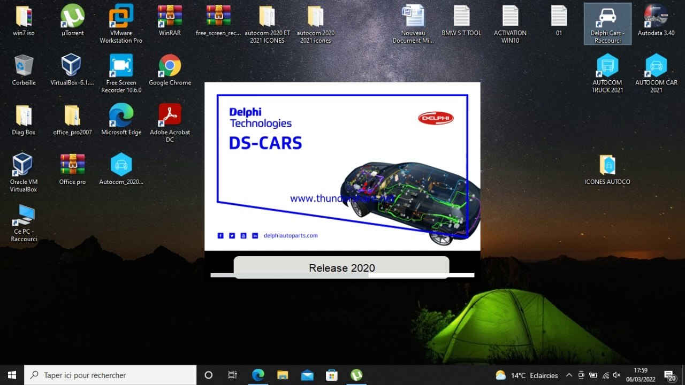Image resolution: width=685 pixels, height=385 pixels.
Task: Select the Microsoft Edge desktop shortcut
Action: (121, 120)
